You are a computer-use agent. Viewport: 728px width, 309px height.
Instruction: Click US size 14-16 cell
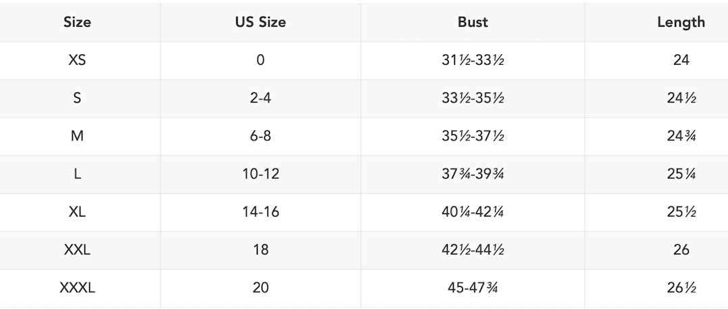tap(260, 212)
